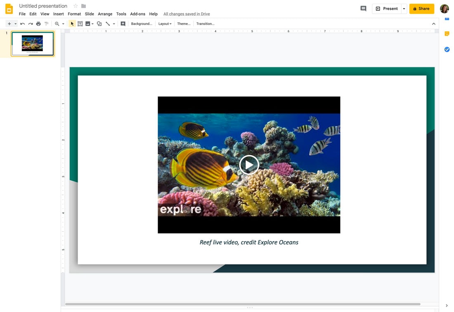Click the speaker notes drag handle dots
Image resolution: width=454 pixels, height=312 pixels.
click(250, 307)
